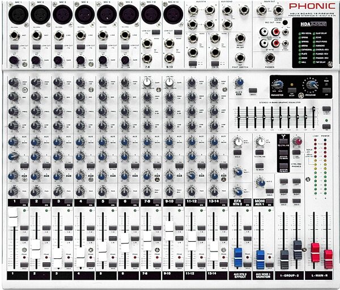The width and height of the screenshot is (340, 290).
Task: Click the channel 13-14 fader cap
Action: pos(214,251)
